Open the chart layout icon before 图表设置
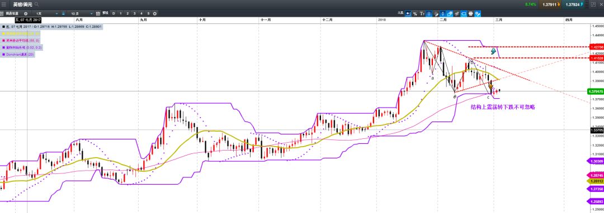 tap(2, 13)
